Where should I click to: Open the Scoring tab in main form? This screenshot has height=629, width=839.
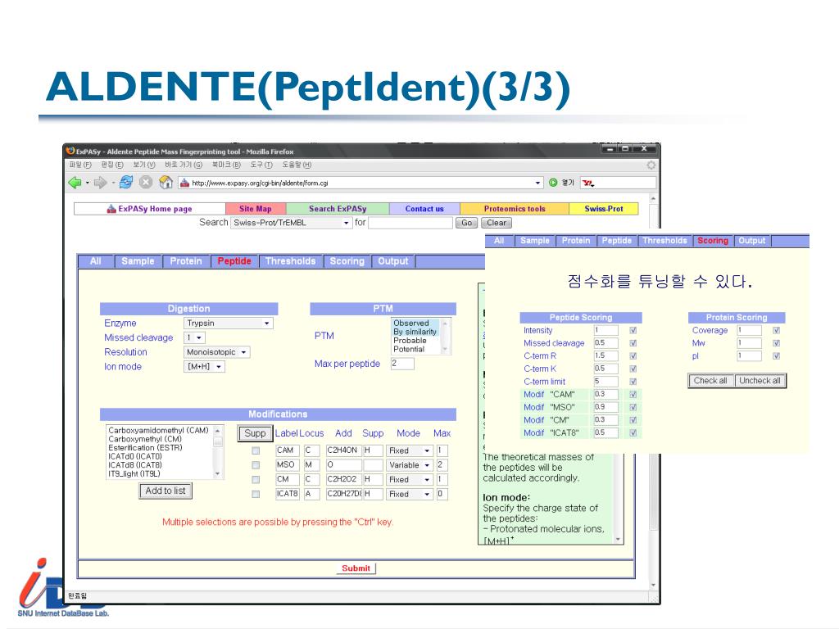tap(347, 261)
